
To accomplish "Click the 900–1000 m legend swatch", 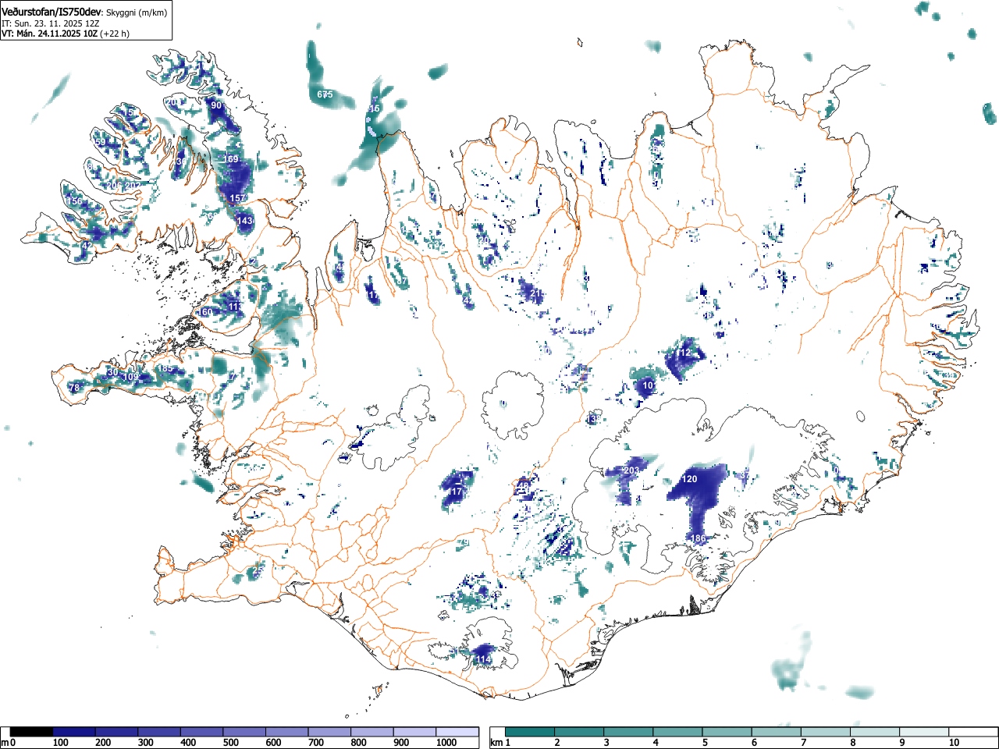I will [414, 732].
